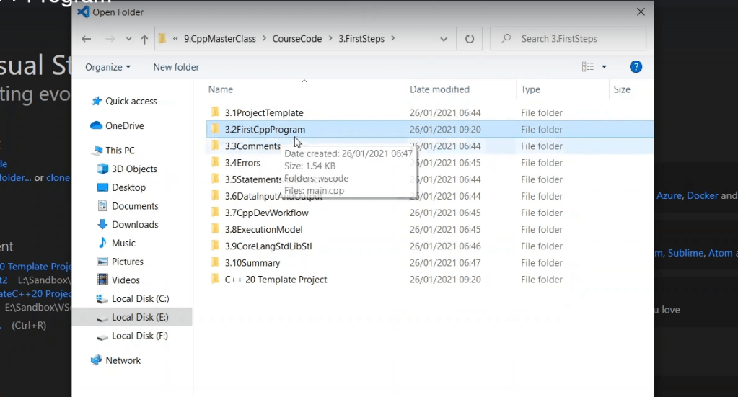738x397 pixels.
Task: Click the Search 3.FirstSteps field
Action: pyautogui.click(x=568, y=38)
